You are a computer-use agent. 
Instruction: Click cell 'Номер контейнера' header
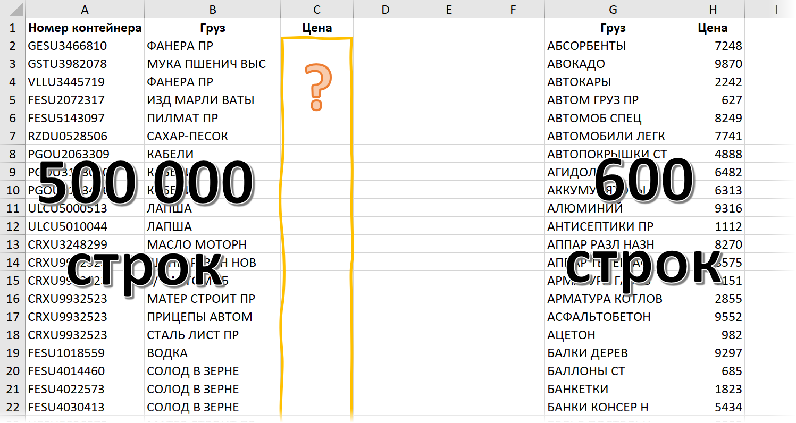(85, 28)
